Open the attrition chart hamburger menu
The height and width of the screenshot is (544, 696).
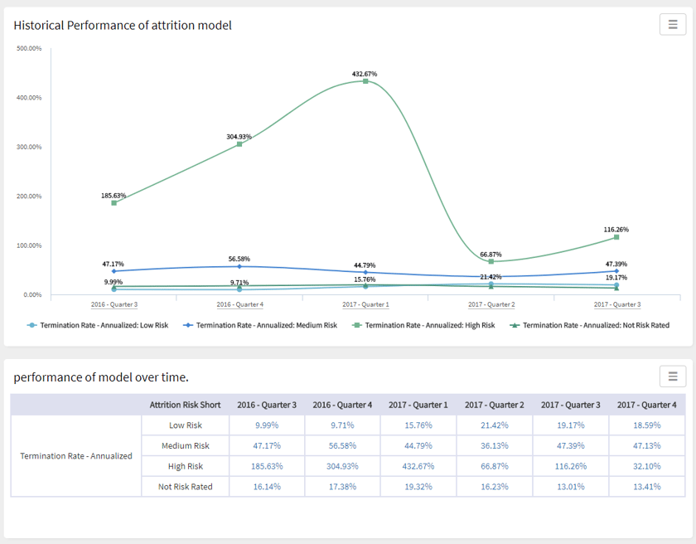[673, 25]
